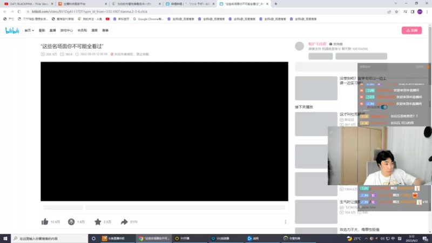The width and height of the screenshot is (432, 243).
Task: Bookmark this page with the star icon
Action: point(396,11)
